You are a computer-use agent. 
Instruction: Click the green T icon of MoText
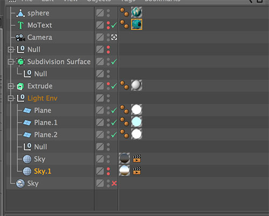(20, 25)
